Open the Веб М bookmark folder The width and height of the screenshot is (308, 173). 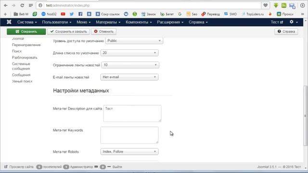click(21, 14)
